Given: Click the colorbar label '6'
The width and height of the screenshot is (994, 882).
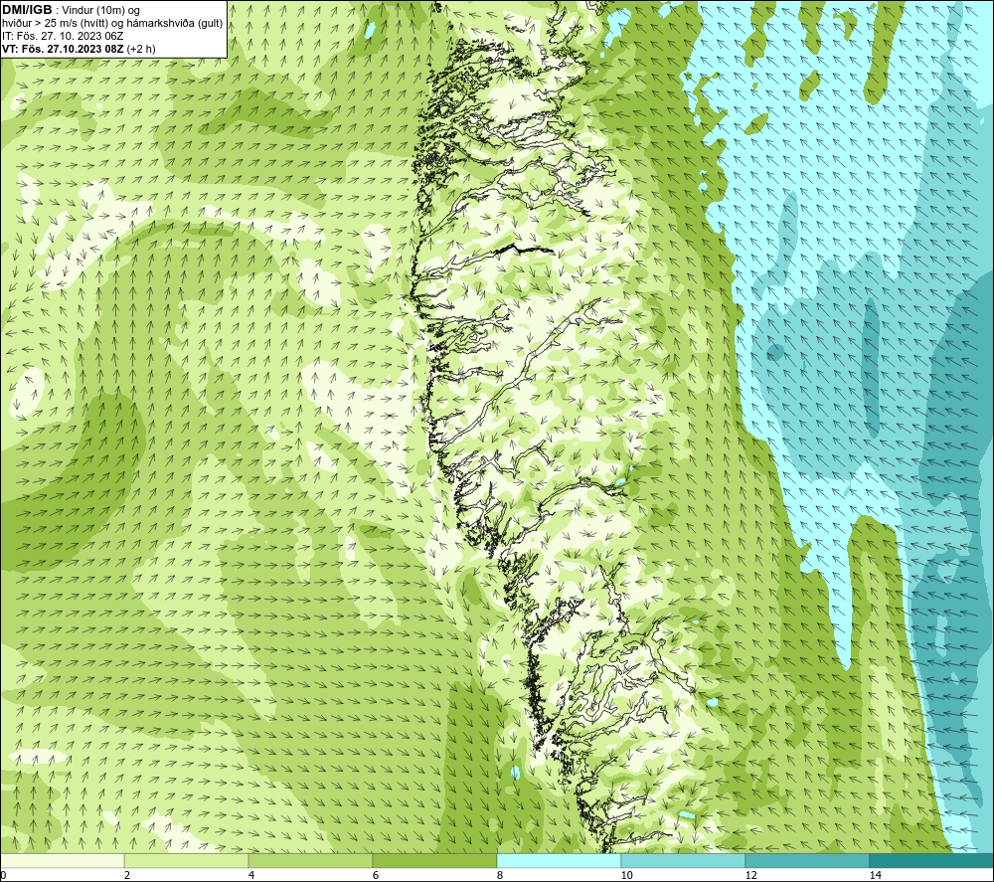Looking at the screenshot, I should [x=376, y=876].
